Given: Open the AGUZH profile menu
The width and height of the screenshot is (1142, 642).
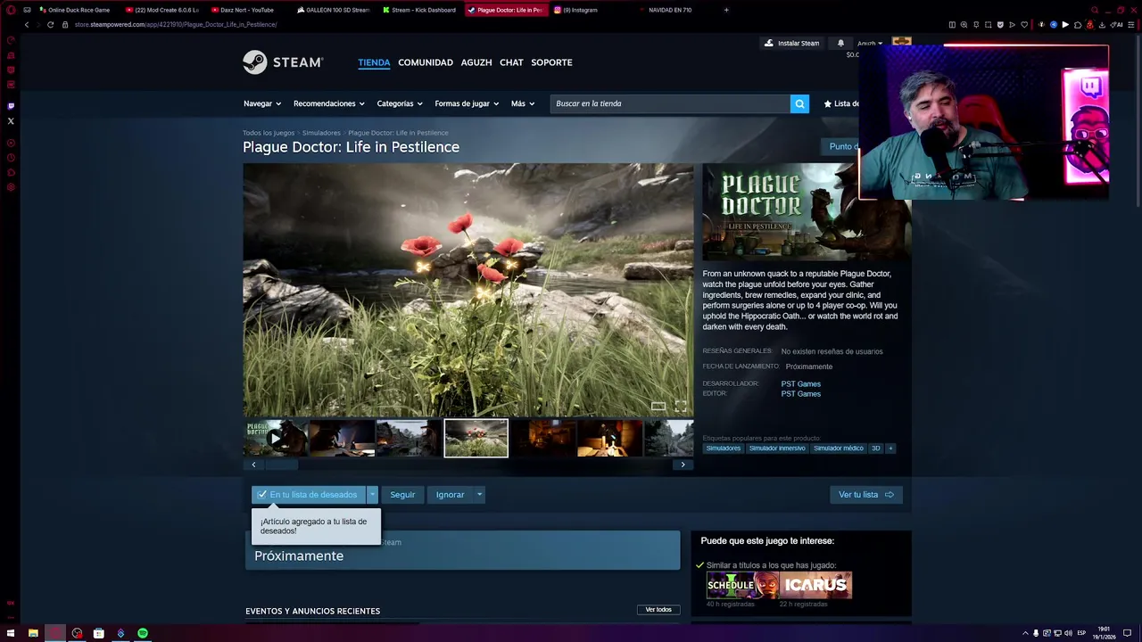Looking at the screenshot, I should (476, 62).
